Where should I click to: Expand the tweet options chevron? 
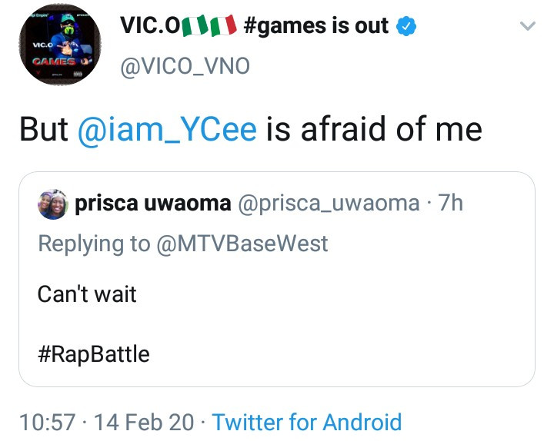click(527, 27)
